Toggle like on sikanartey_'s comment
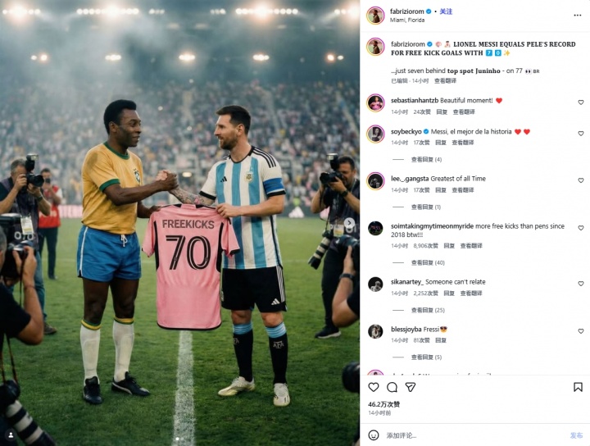The image size is (590, 446). coord(581,284)
